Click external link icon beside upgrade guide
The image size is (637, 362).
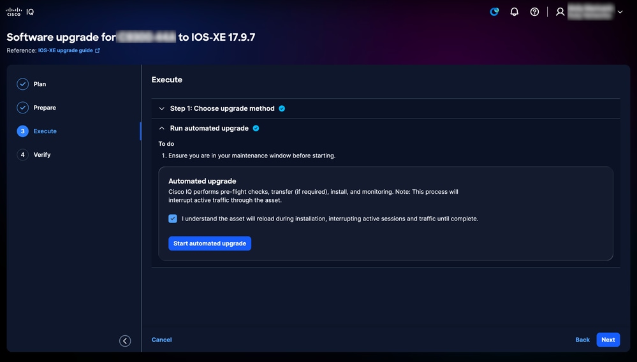pos(98,50)
